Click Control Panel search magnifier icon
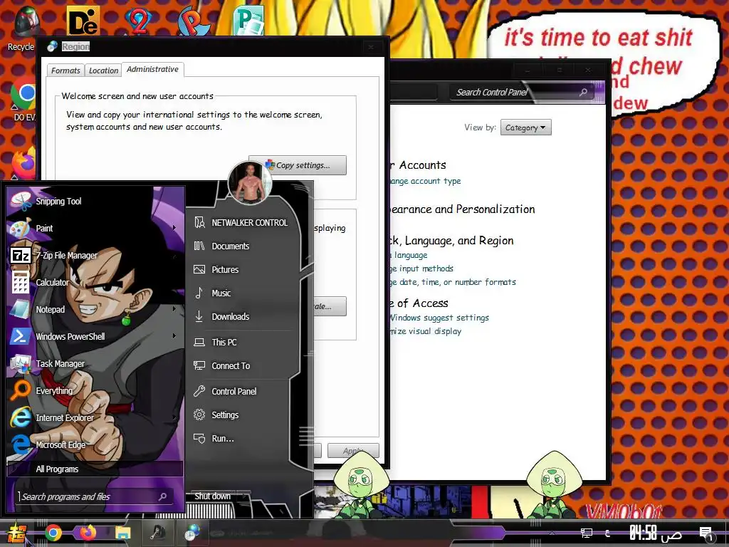729x547 pixels. 583,92
